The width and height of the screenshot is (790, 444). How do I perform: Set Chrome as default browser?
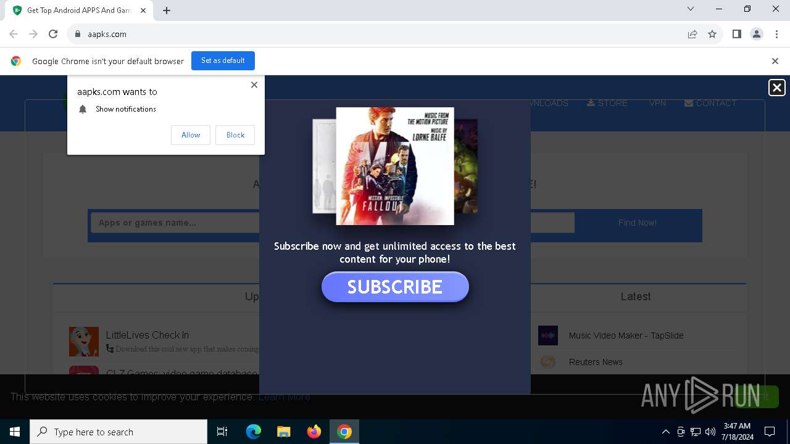point(223,60)
